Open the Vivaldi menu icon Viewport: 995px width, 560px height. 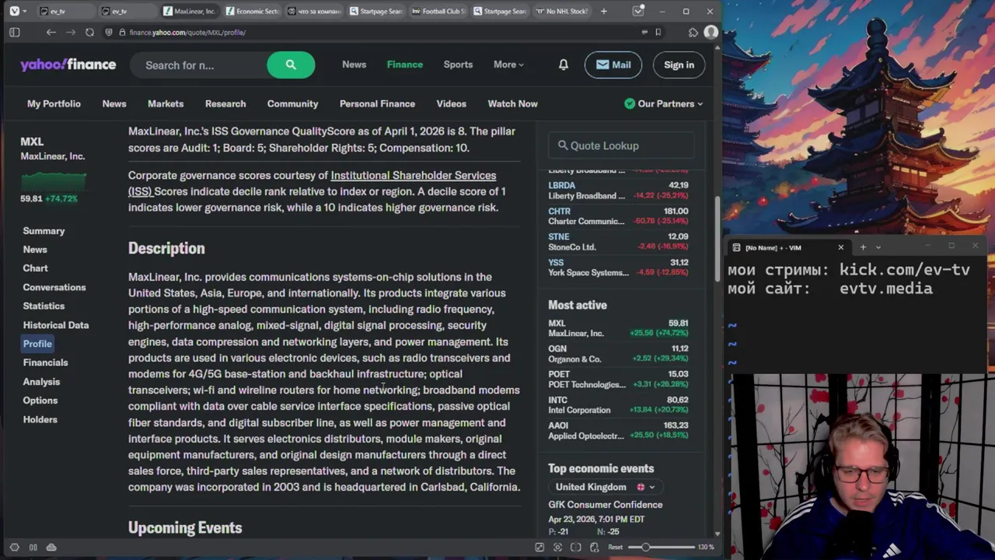pyautogui.click(x=14, y=12)
